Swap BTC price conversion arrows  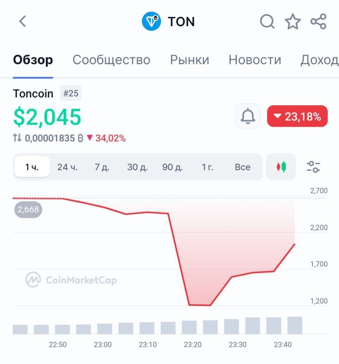point(17,138)
